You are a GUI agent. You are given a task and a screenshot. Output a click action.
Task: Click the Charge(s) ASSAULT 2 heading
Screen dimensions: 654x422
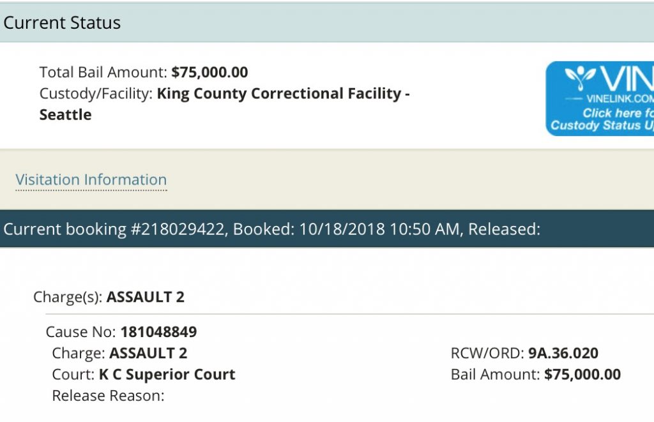(x=109, y=297)
